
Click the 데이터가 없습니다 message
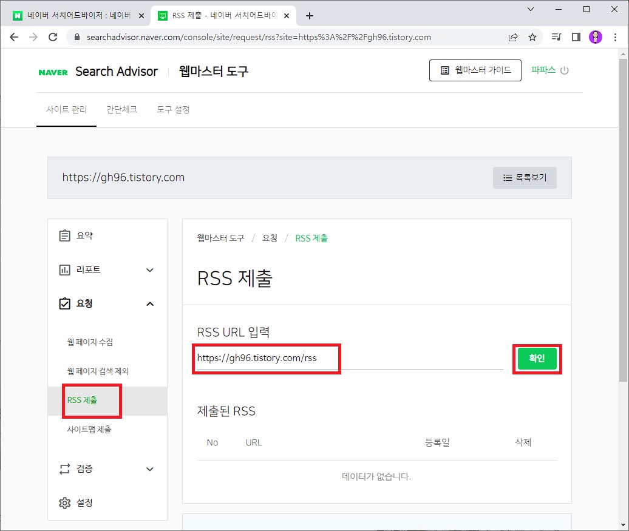376,476
